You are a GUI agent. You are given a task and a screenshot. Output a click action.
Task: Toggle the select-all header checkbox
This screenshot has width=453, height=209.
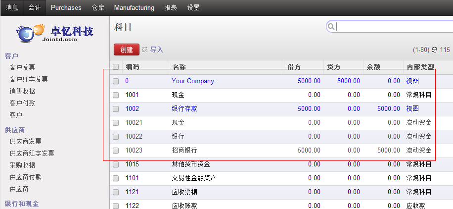pos(116,67)
